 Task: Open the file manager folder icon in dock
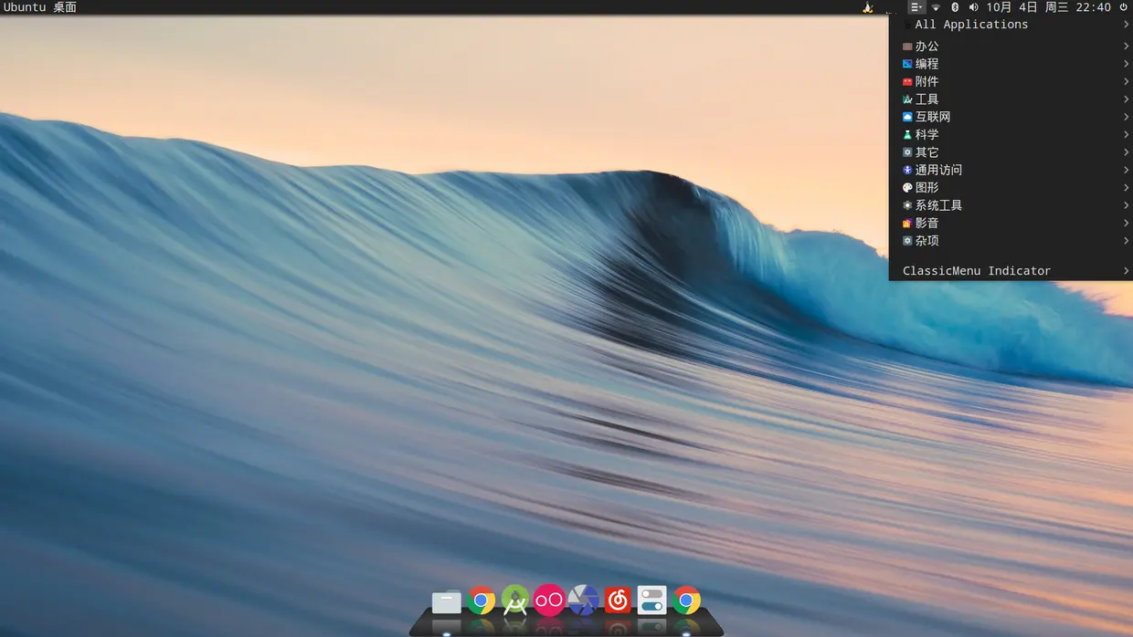point(447,601)
